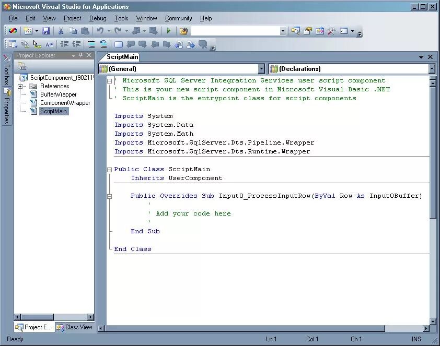Open the Add New Item dropdown arrow

point(37,31)
